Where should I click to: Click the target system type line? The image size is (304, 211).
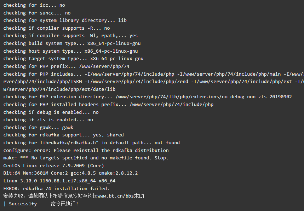coord(73,59)
